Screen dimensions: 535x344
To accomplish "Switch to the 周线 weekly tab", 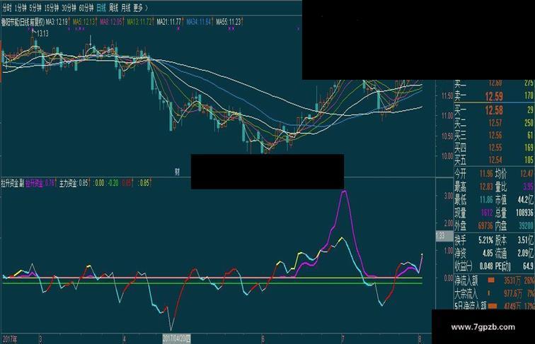I will tap(114, 8).
